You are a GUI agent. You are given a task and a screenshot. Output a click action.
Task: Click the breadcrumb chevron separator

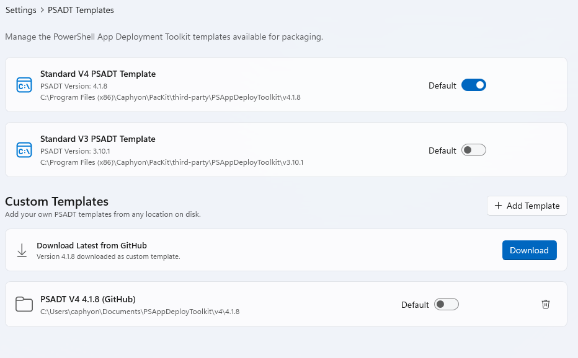click(42, 11)
